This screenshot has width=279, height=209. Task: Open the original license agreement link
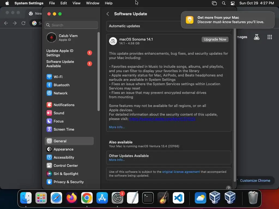pos(181,172)
